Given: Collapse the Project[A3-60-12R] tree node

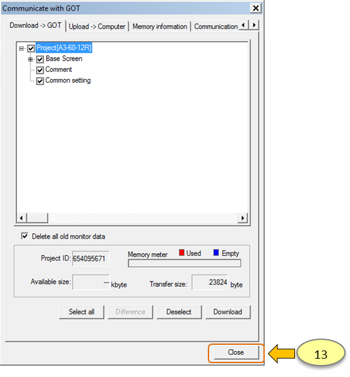Looking at the screenshot, I should tap(21, 49).
